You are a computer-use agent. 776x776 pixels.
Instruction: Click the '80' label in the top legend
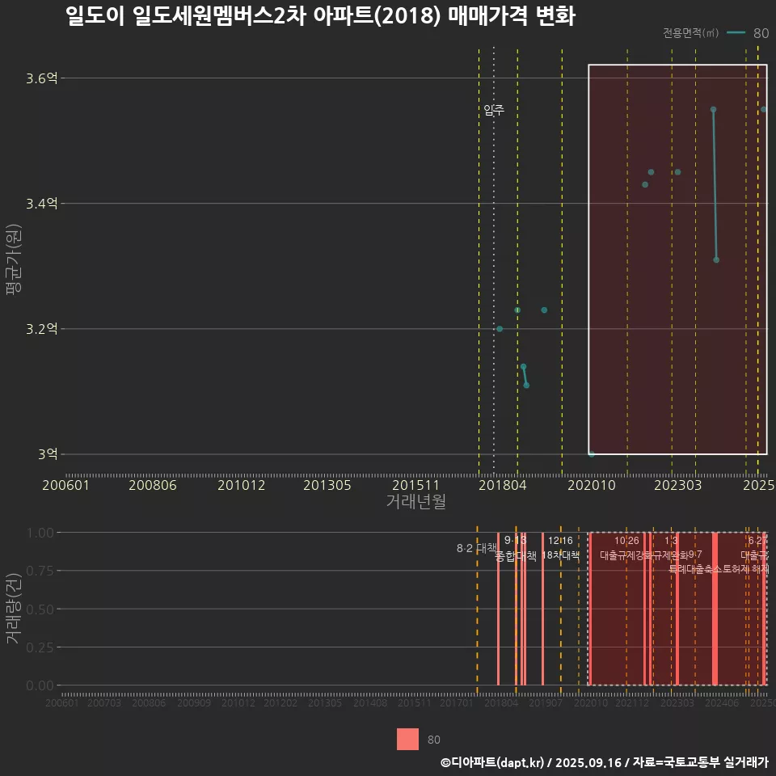tap(761, 33)
